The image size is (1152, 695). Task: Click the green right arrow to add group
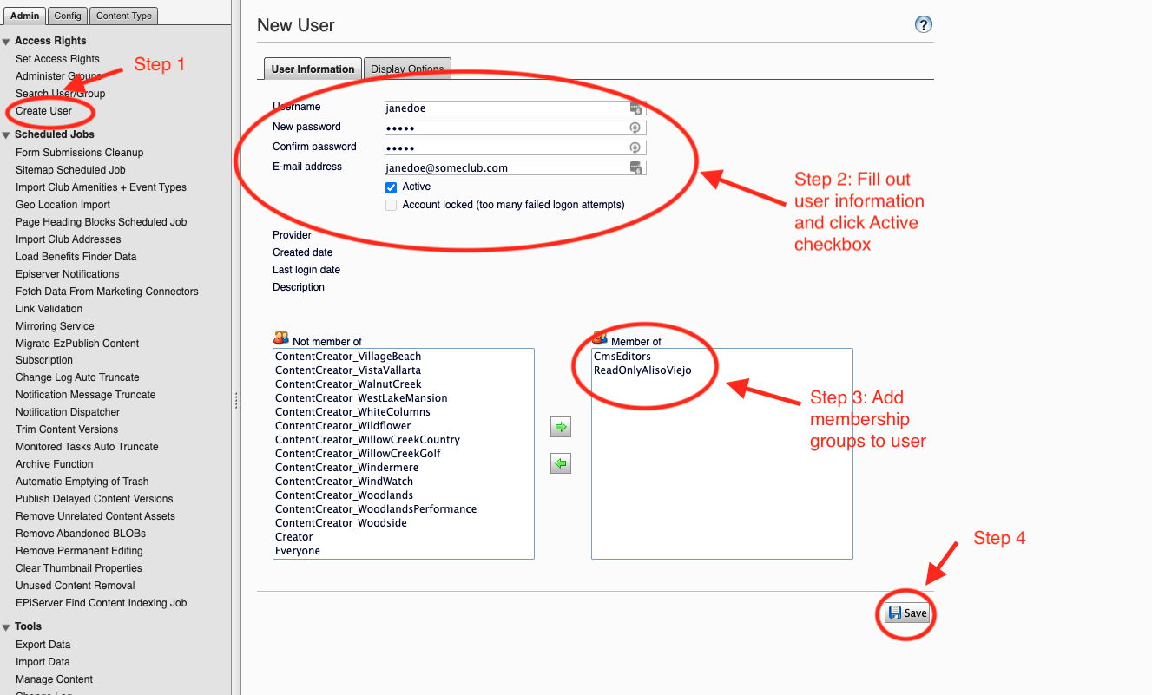coord(561,427)
